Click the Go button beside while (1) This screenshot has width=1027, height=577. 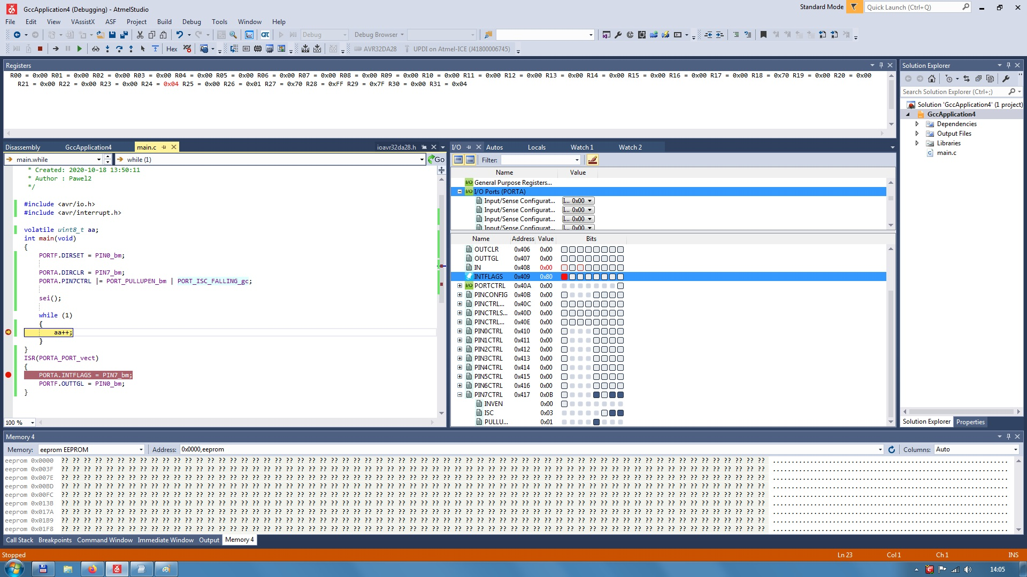[x=436, y=159]
